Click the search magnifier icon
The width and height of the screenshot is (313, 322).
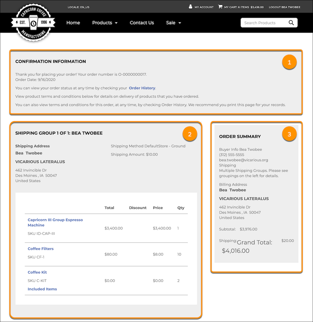pos(291,22)
